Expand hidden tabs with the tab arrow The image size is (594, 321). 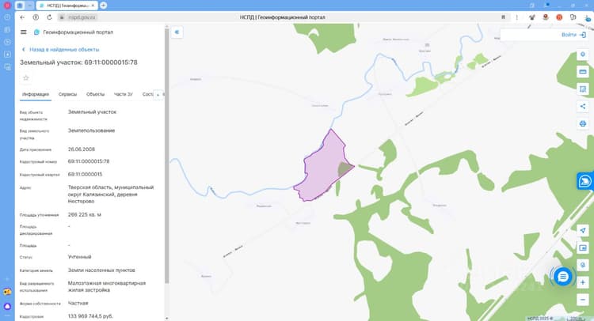coord(158,95)
